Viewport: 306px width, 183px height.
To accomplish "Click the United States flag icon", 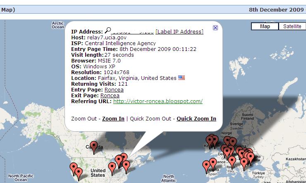I will pyautogui.click(x=182, y=78).
